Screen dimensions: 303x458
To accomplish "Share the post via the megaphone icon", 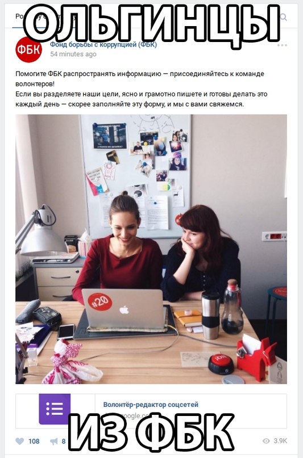I will 54,441.
